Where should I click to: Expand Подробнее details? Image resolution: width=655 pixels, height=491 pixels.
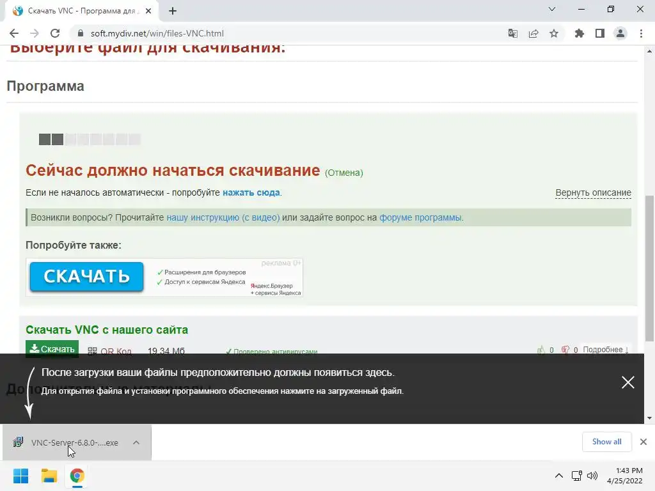[x=606, y=350]
